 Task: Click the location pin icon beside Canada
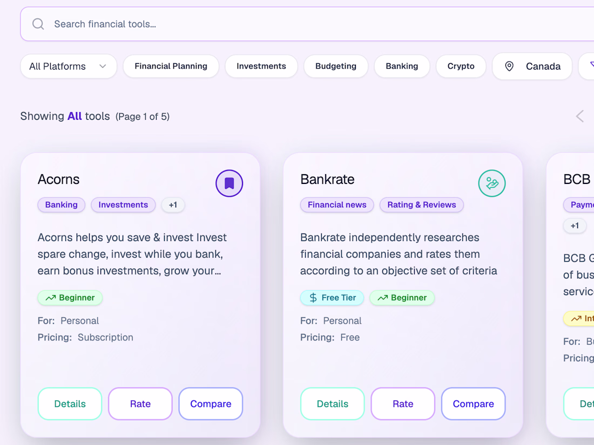click(509, 66)
